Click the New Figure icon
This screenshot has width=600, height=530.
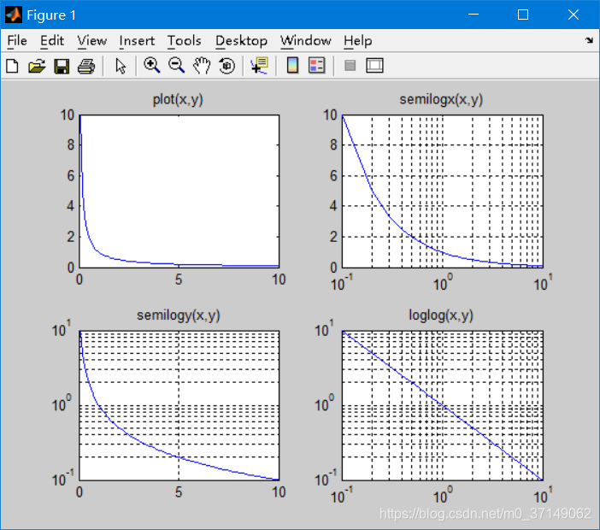[x=12, y=66]
